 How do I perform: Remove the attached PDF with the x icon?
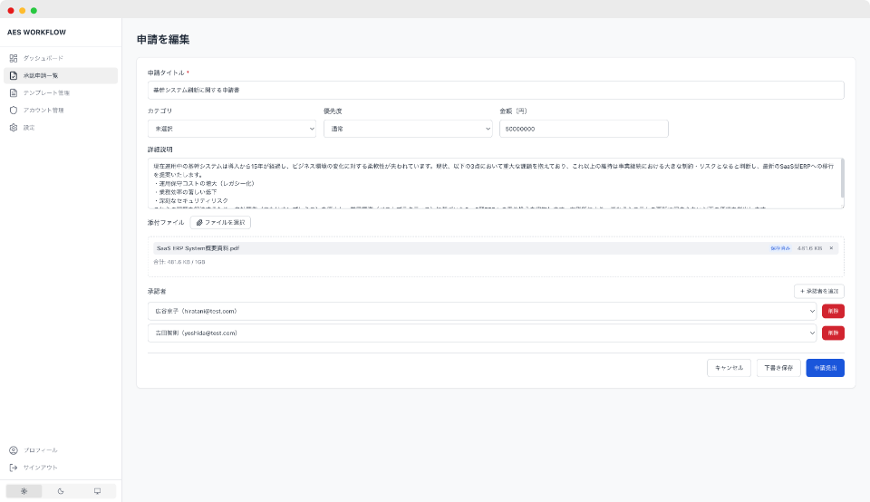pyautogui.click(x=831, y=248)
